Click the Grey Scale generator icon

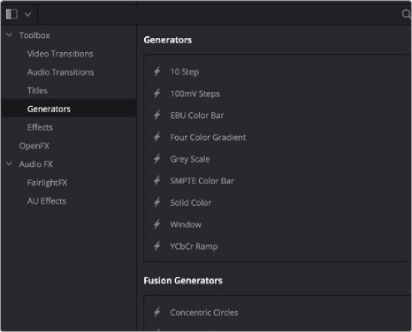157,159
